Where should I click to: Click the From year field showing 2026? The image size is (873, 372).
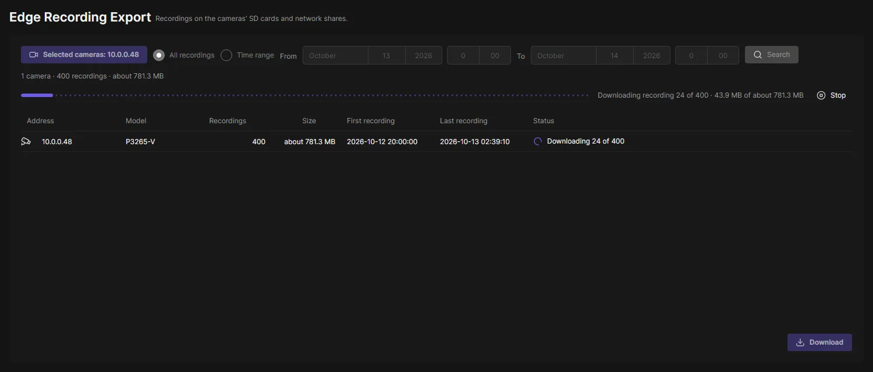tap(423, 55)
